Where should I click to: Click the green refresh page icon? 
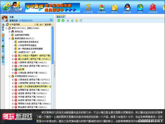(x=72, y=21)
